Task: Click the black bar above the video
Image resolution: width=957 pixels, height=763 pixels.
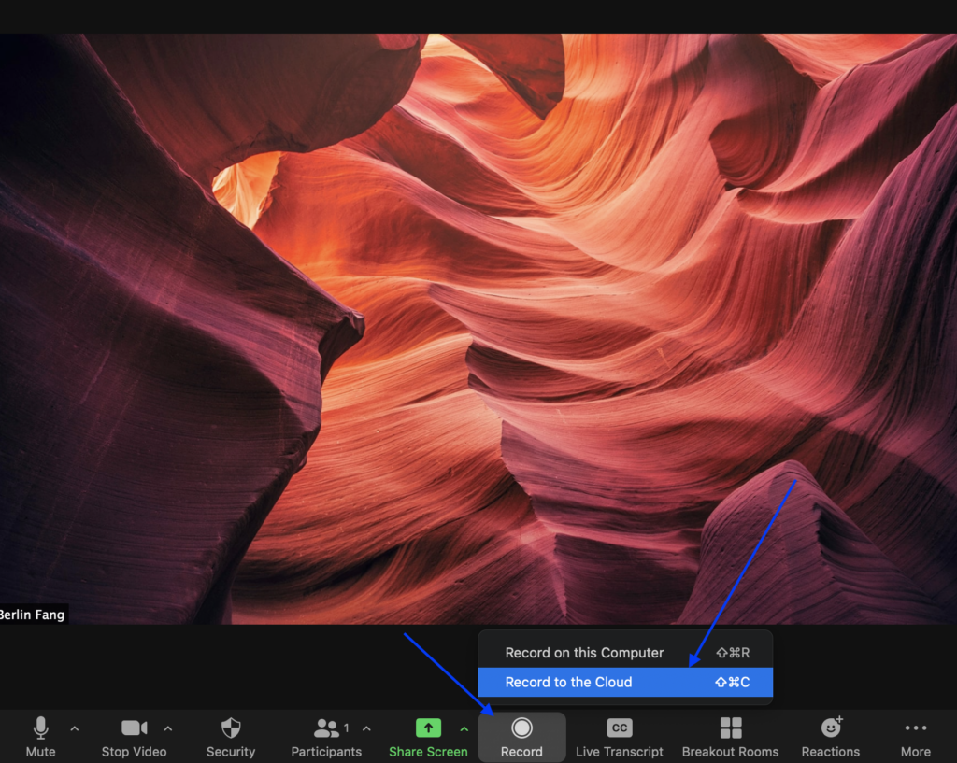Action: click(x=478, y=16)
